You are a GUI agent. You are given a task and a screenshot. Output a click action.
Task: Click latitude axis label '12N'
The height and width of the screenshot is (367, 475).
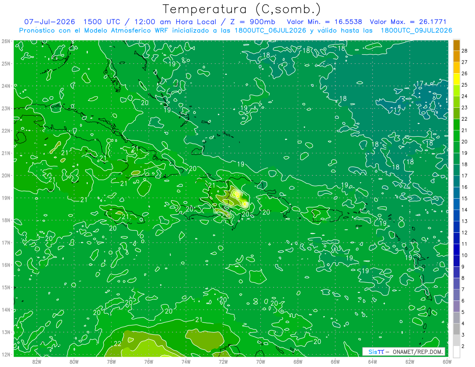6,355
